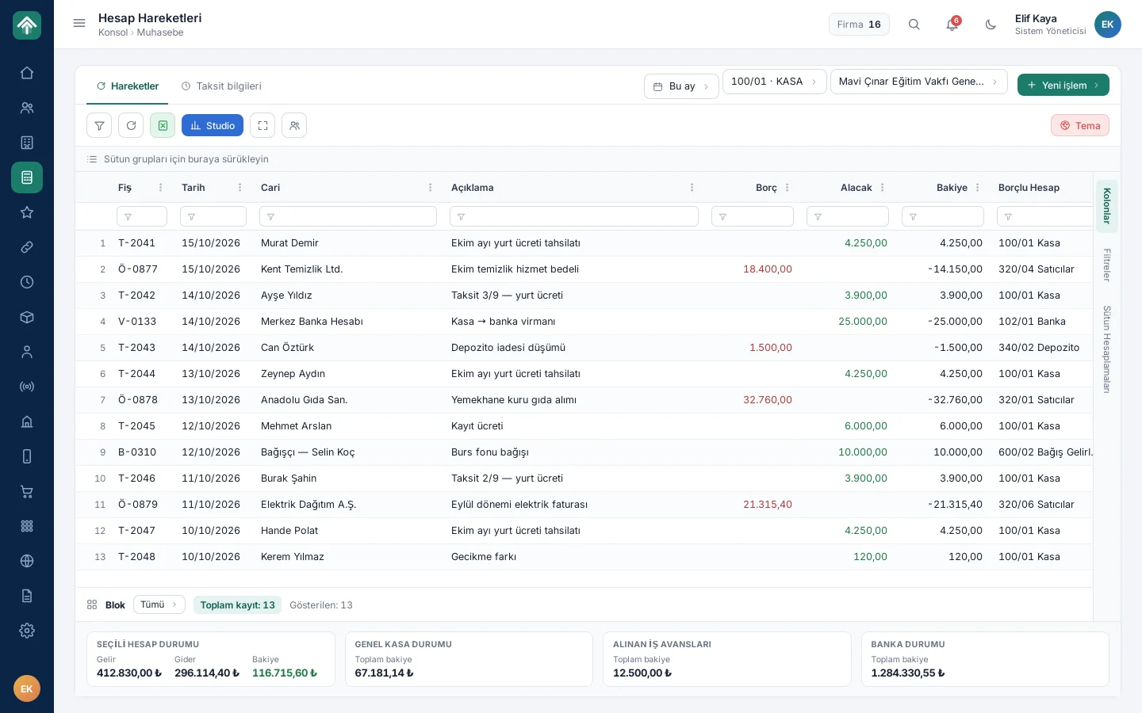Open search from the header
This screenshot has width=1142, height=713.
point(914,25)
